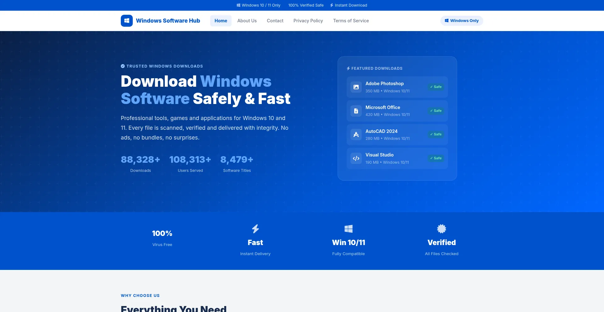
Task: Click the WHY CHOOSE US heading label
Action: pyautogui.click(x=140, y=296)
